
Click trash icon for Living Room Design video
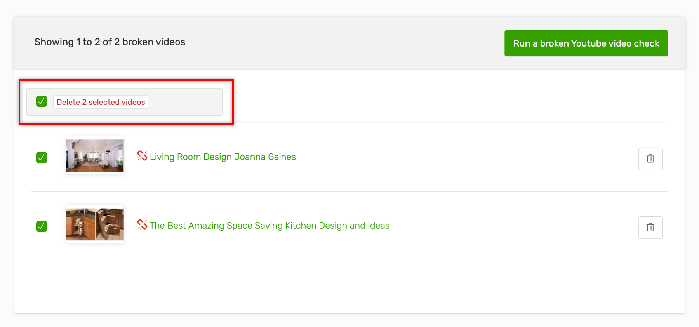(650, 158)
